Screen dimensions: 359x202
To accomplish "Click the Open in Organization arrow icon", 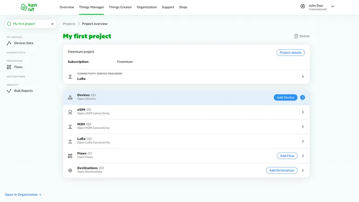I will click(40, 195).
